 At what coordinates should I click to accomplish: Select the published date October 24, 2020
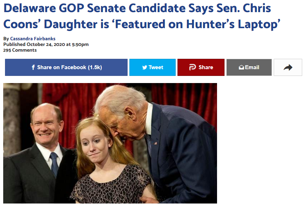[x=46, y=45]
